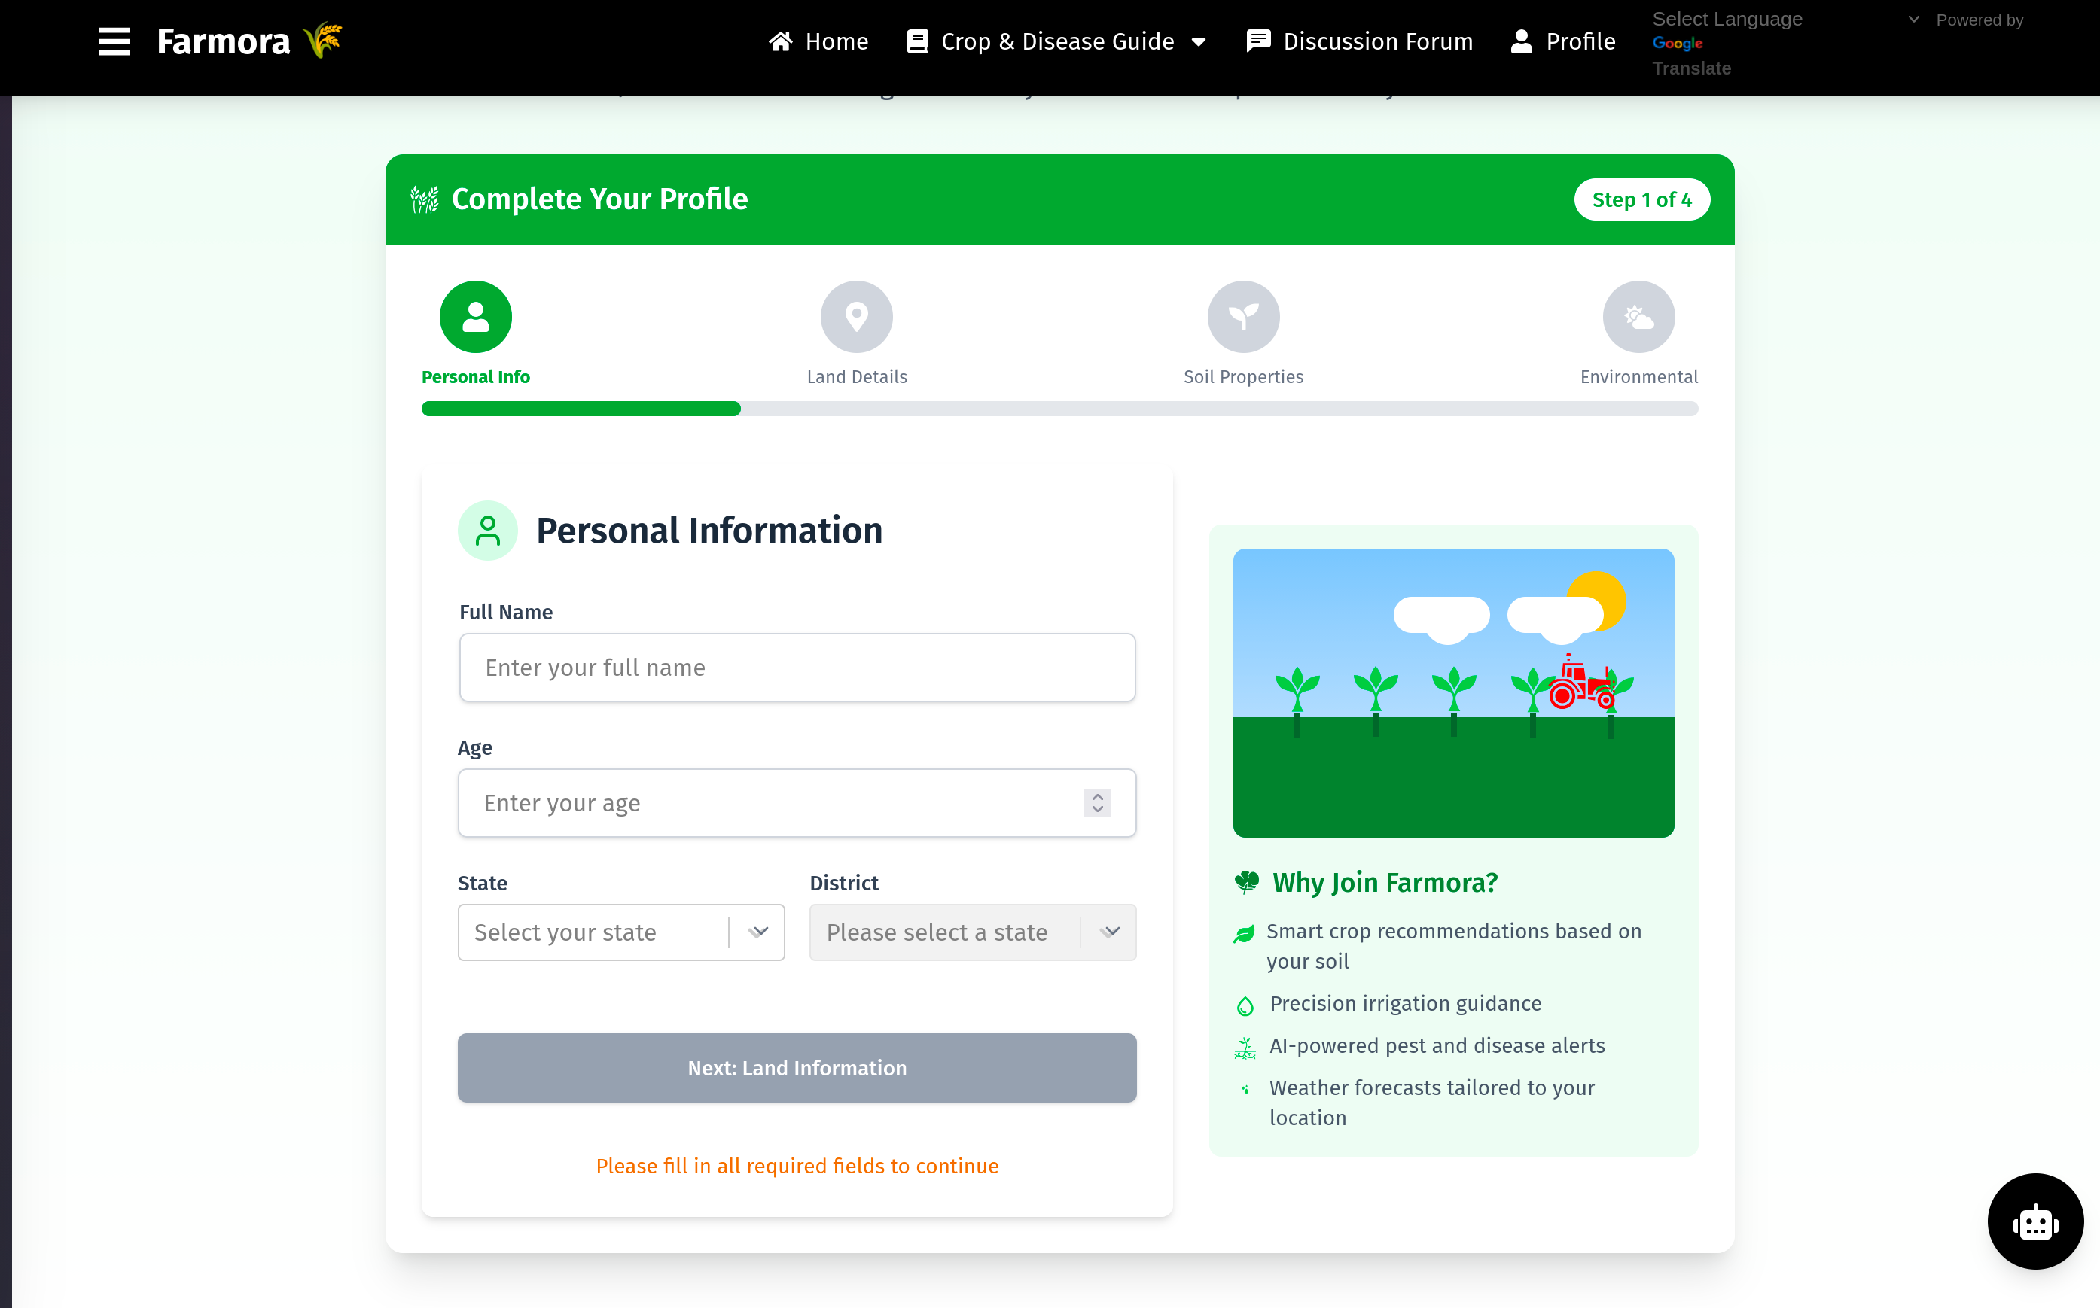Open the Select Language dropdown
The height and width of the screenshot is (1308, 2100).
click(1785, 19)
